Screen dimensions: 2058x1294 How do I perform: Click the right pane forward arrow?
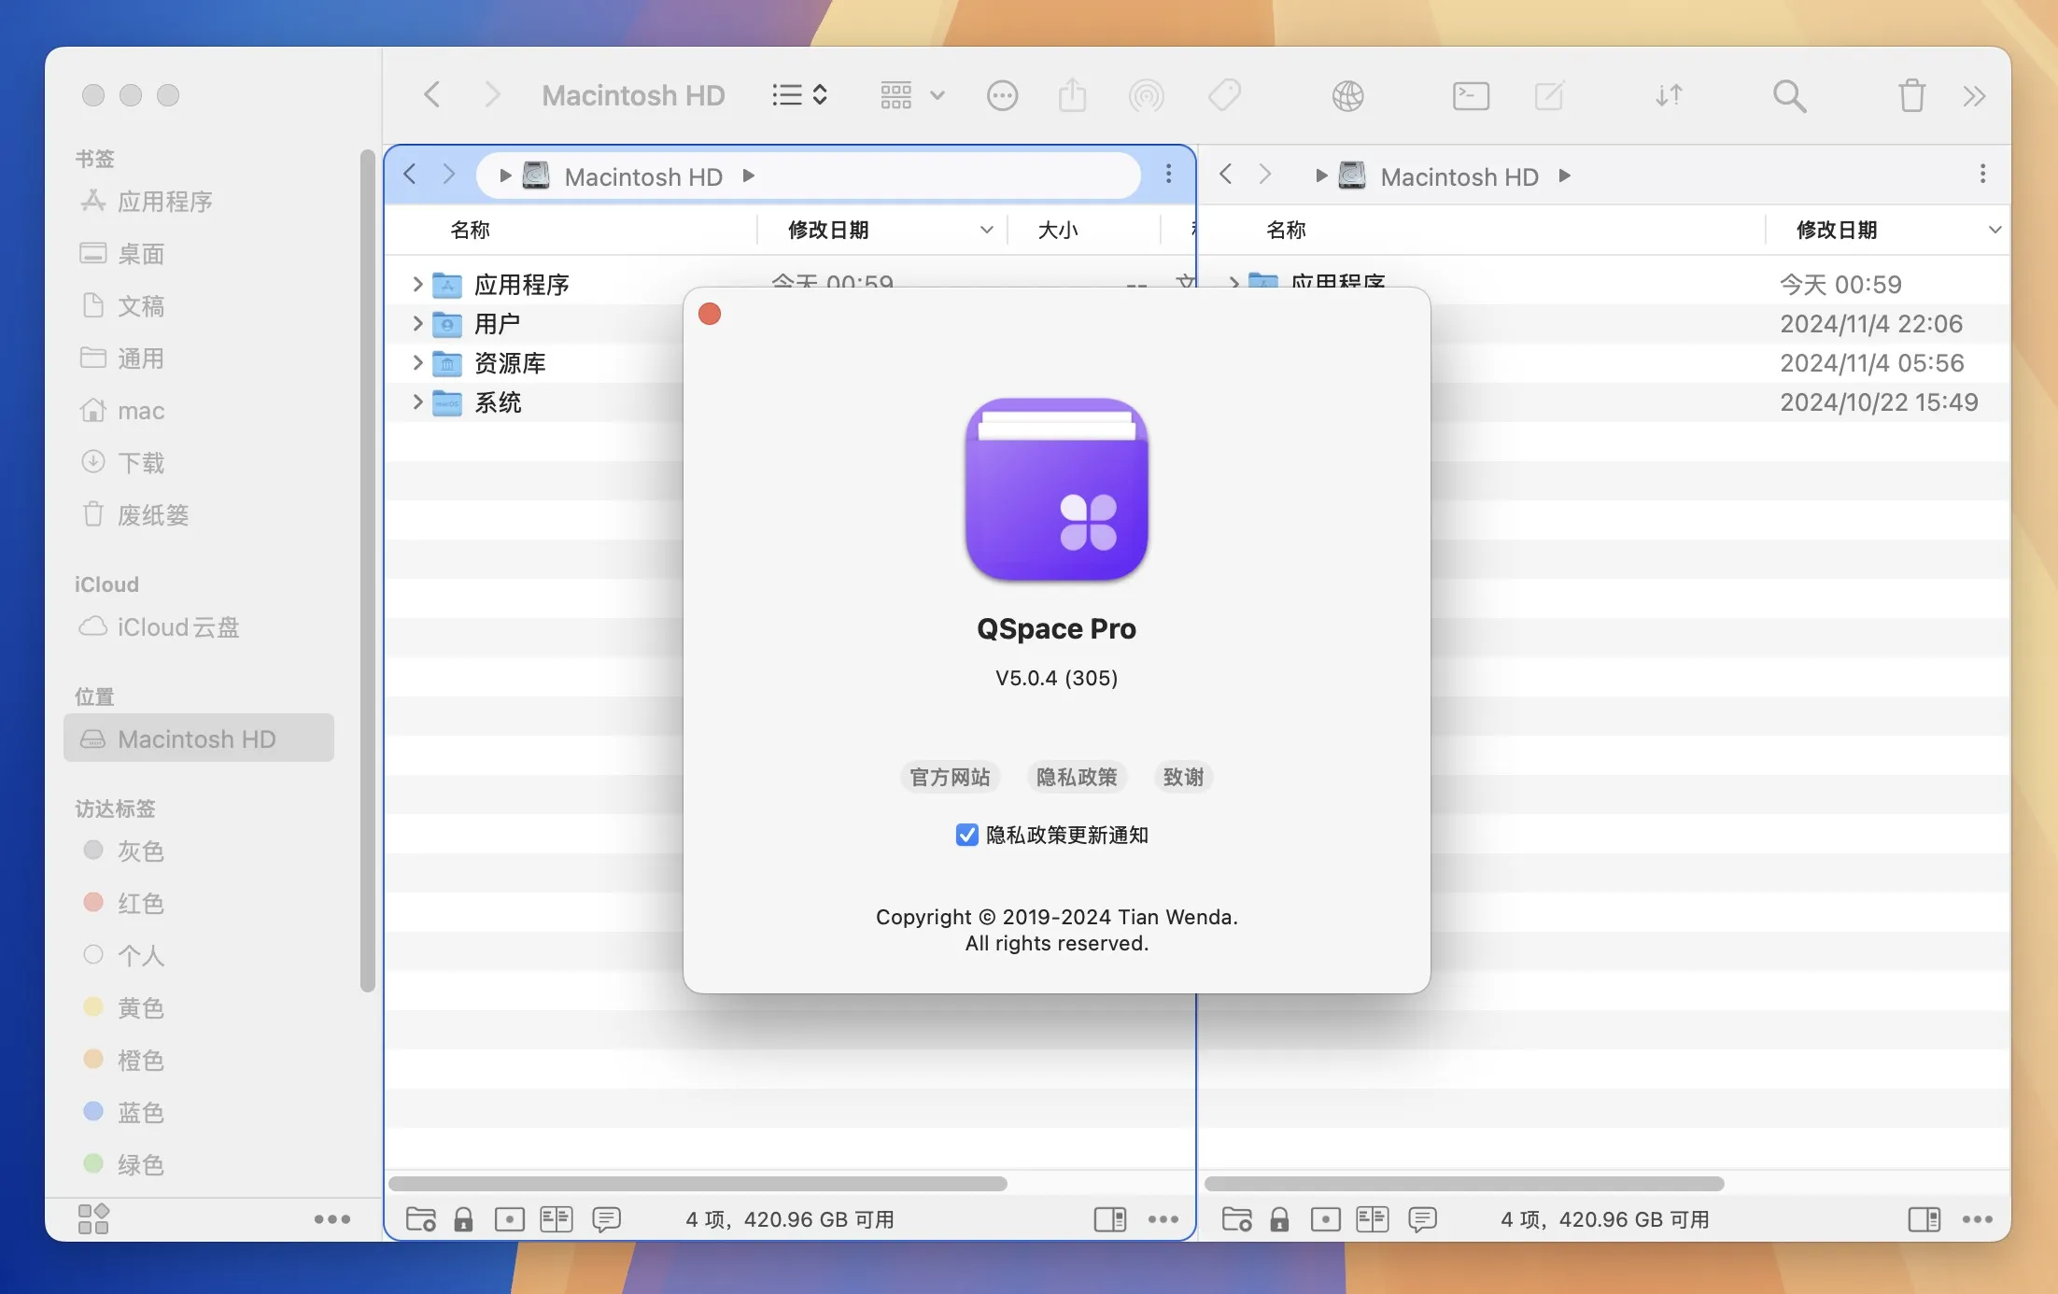click(x=1265, y=174)
